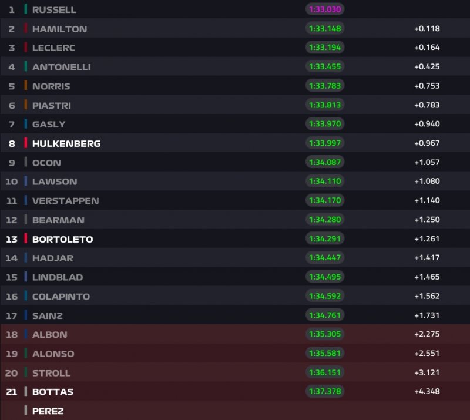
Task: Select Piastri's 1:33.813 lap time
Action: [324, 105]
